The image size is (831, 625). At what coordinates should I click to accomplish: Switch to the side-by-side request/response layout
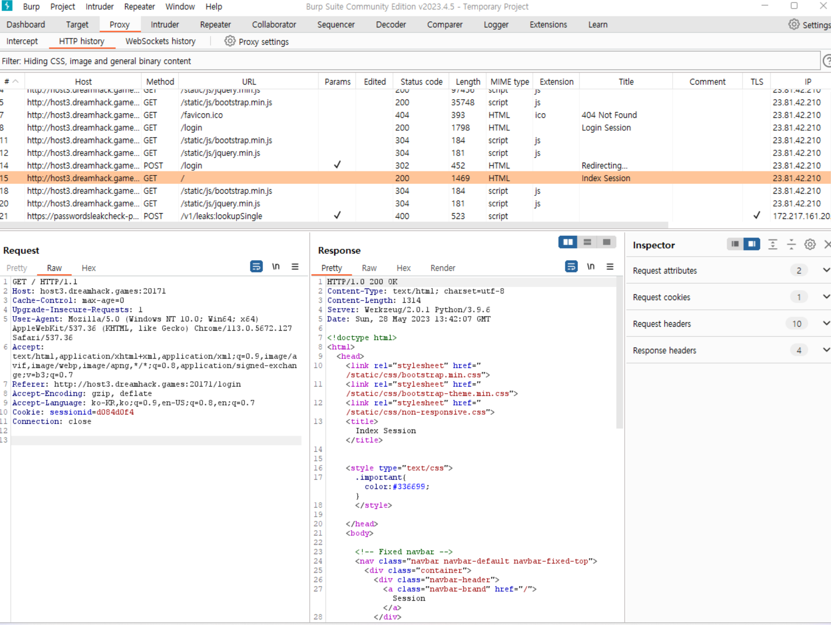tap(568, 242)
